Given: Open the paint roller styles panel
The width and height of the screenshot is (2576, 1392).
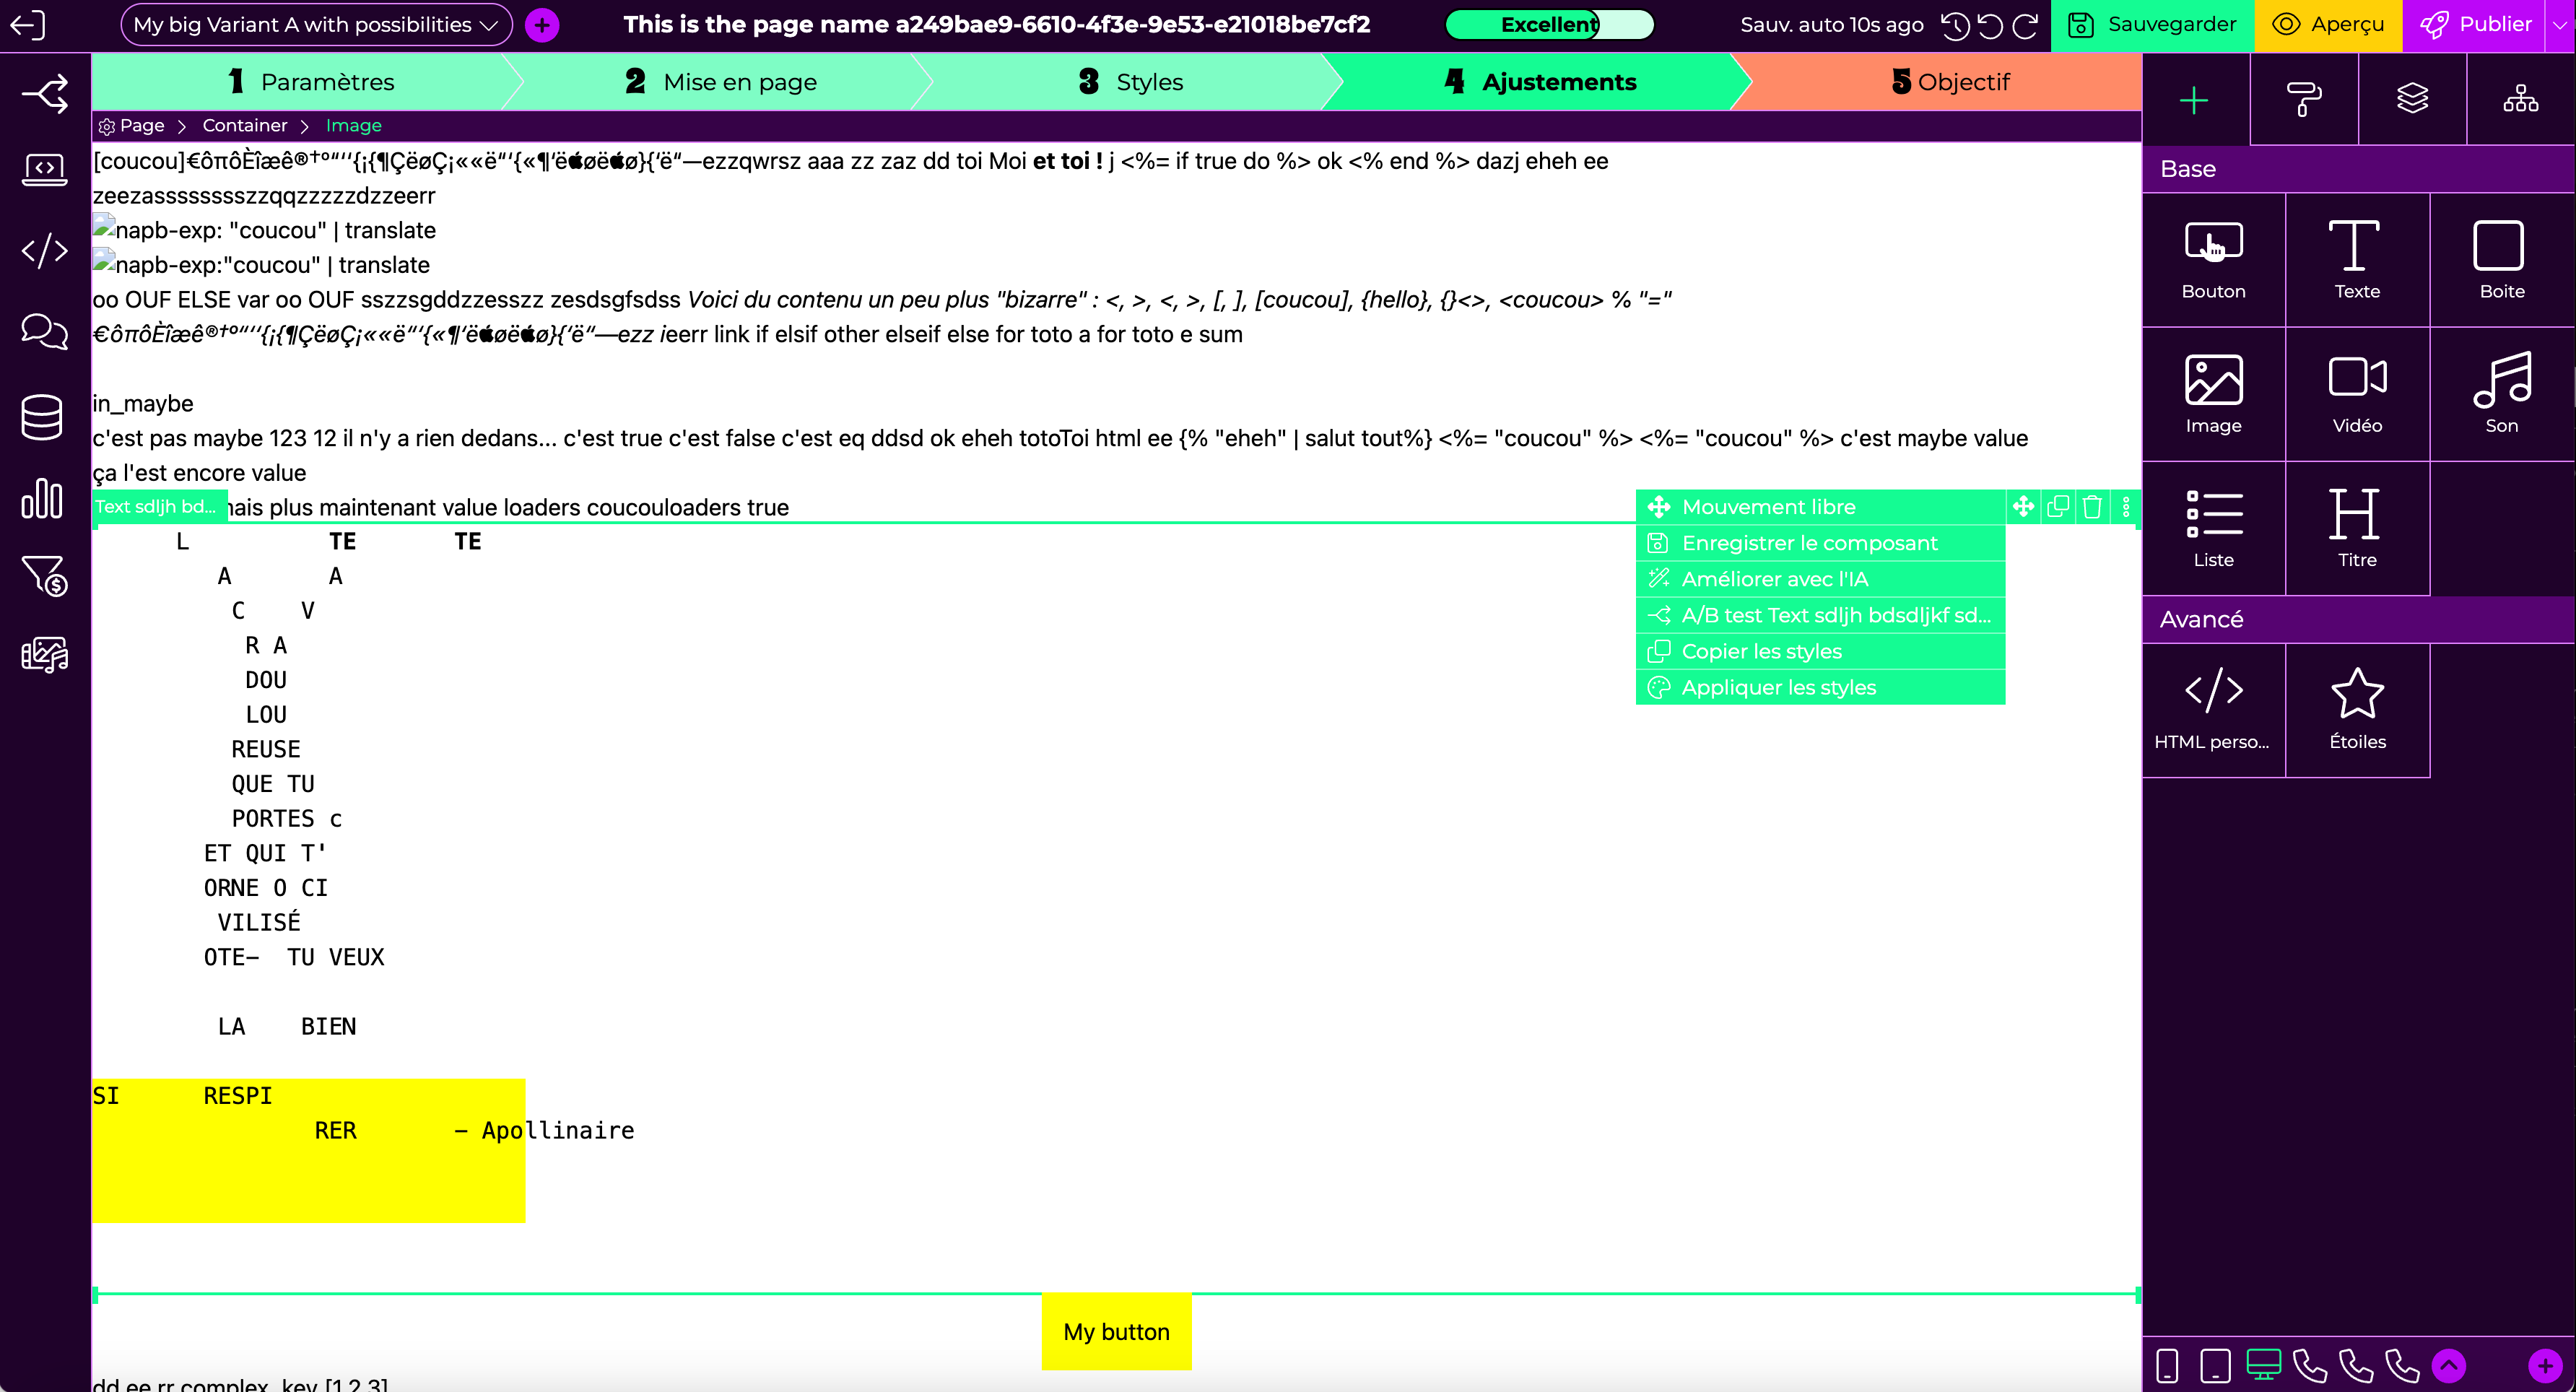Looking at the screenshot, I should 2303,99.
